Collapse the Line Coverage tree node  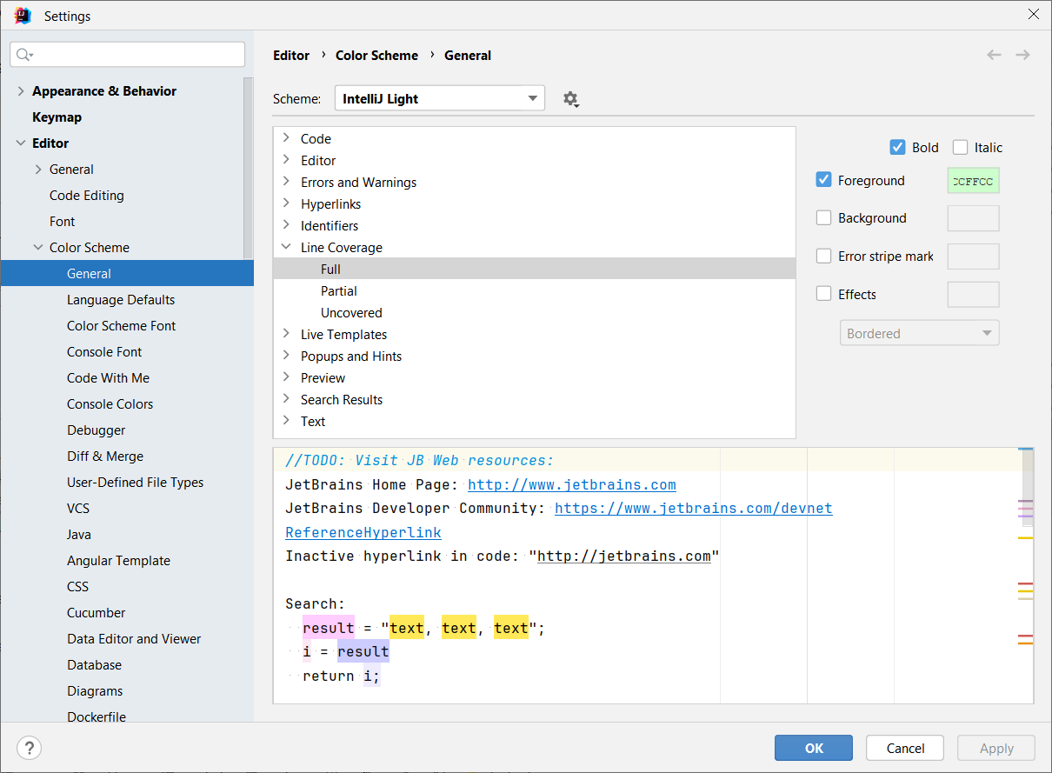[x=286, y=247]
